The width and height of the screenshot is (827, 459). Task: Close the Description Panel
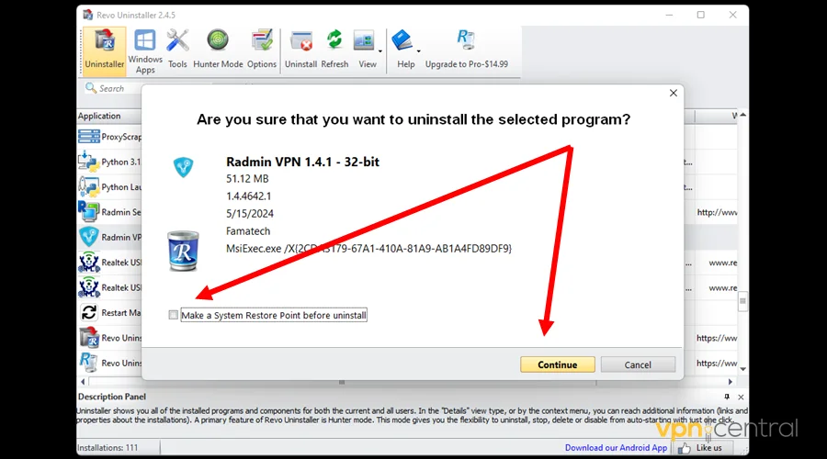tap(741, 397)
